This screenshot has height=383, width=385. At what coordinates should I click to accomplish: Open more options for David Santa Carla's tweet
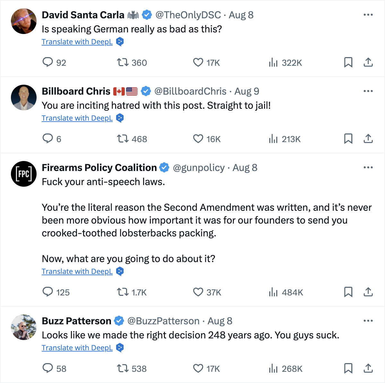pos(368,15)
